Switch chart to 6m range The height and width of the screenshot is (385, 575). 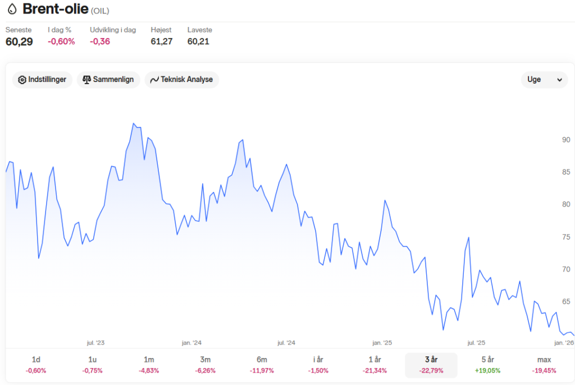pyautogui.click(x=262, y=365)
